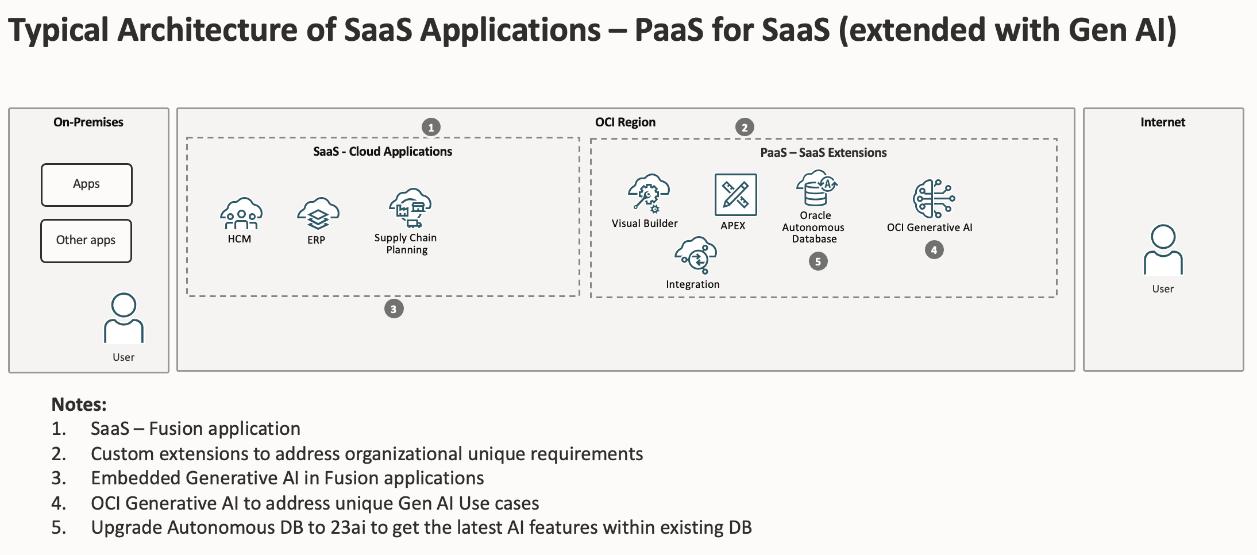Image resolution: width=1257 pixels, height=555 pixels.
Task: Click the HCM cloud icon
Action: pos(241,214)
